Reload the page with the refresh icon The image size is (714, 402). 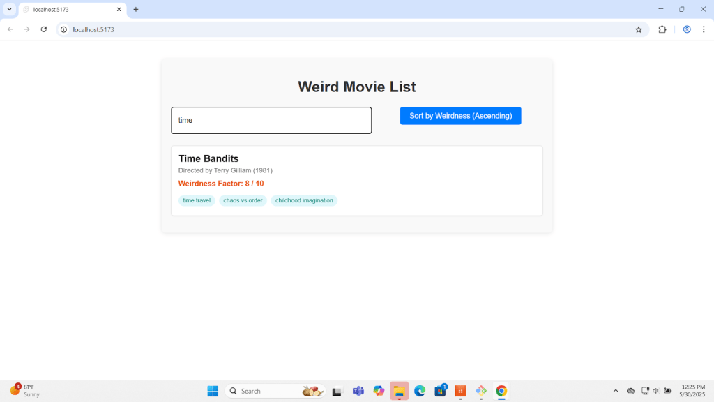click(43, 29)
